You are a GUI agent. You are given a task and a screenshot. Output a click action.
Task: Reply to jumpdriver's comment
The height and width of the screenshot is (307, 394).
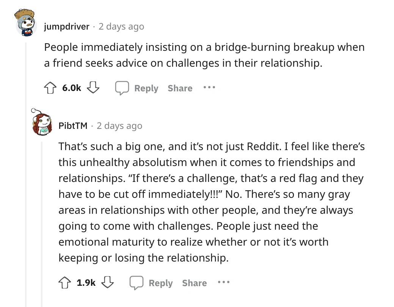coord(146,88)
